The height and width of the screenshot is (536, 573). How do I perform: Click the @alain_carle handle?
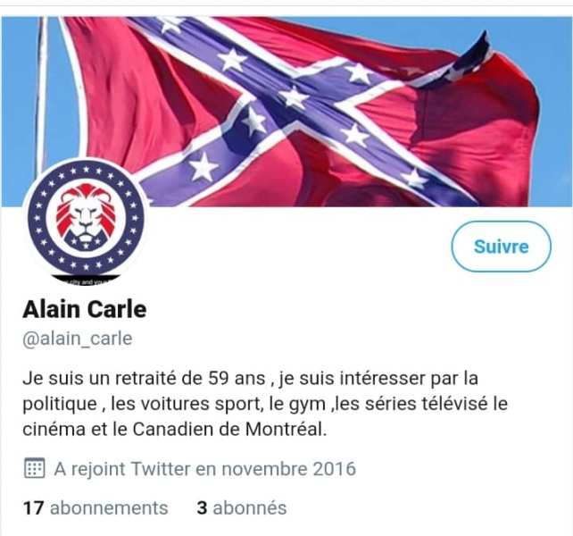coord(78,339)
